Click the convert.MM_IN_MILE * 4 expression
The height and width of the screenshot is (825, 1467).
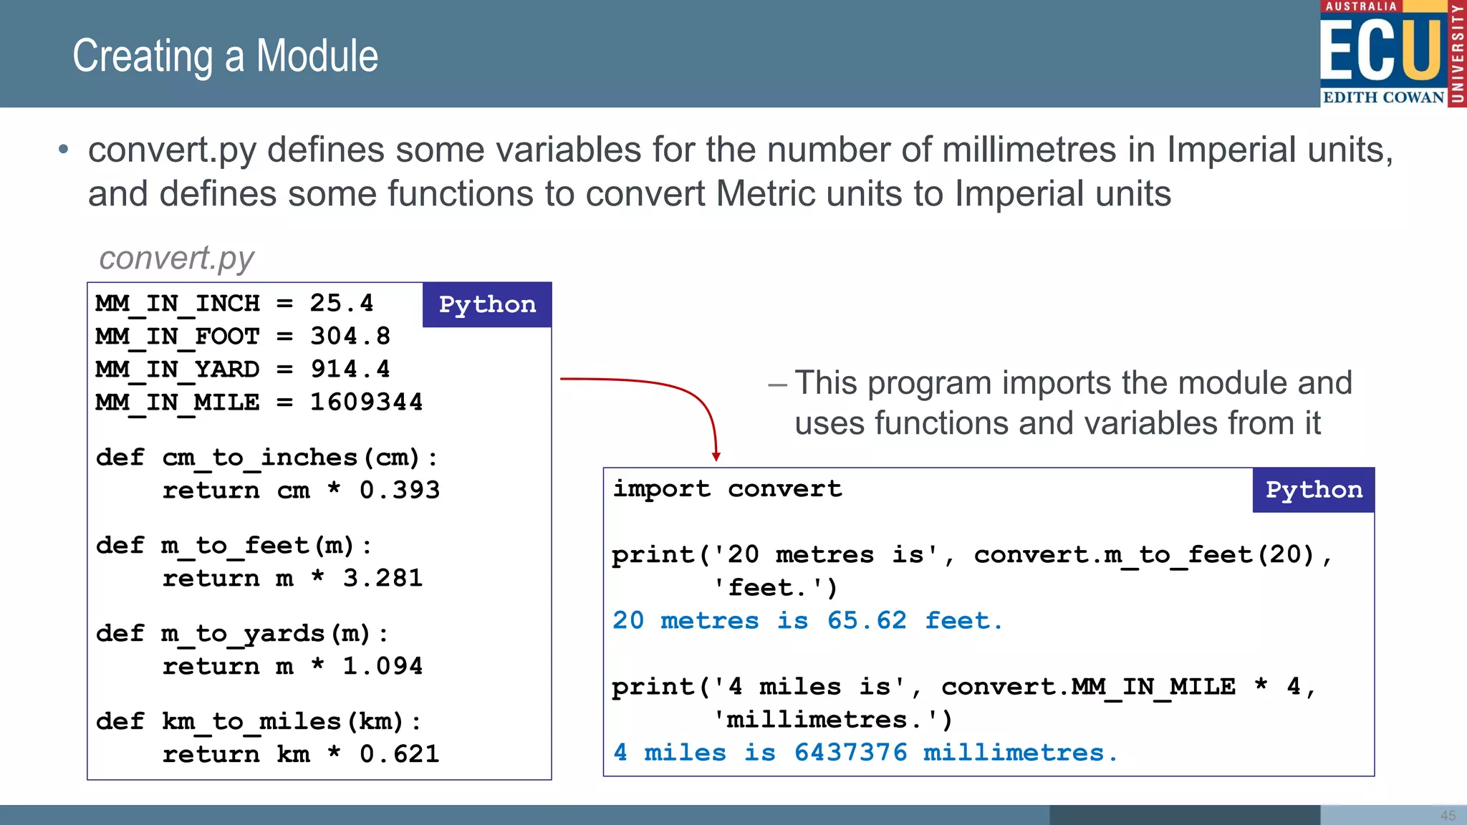point(1120,687)
